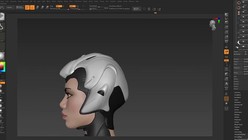Click the Rotate view icon in right shelf
Viewport: 248px width, 140px height.
[x=226, y=84]
